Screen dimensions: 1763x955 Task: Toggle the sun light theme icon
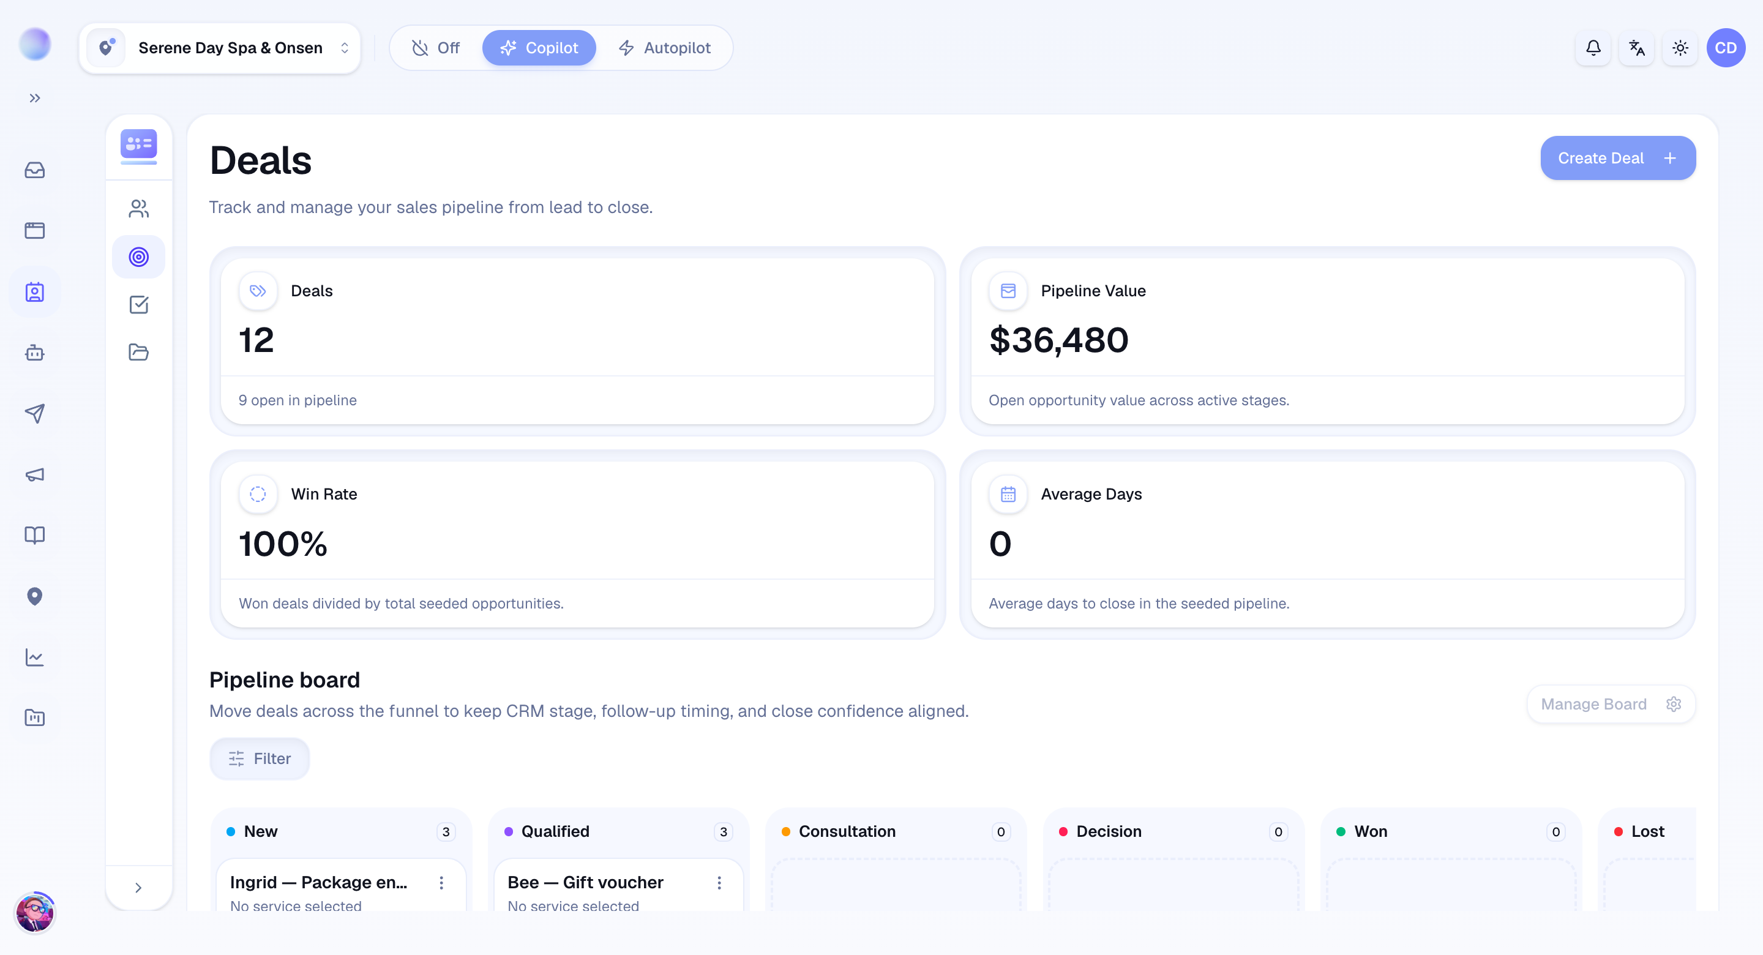click(x=1680, y=48)
